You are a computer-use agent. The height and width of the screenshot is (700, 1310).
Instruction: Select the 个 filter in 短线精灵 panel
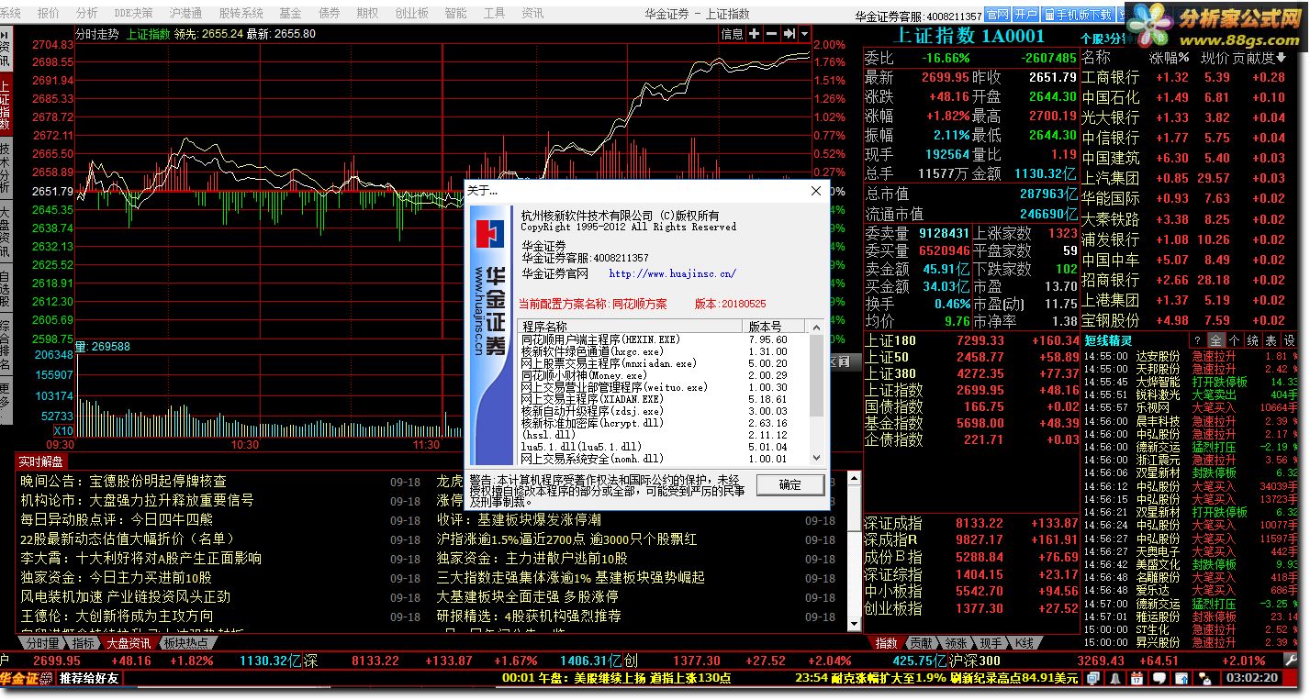[1235, 340]
